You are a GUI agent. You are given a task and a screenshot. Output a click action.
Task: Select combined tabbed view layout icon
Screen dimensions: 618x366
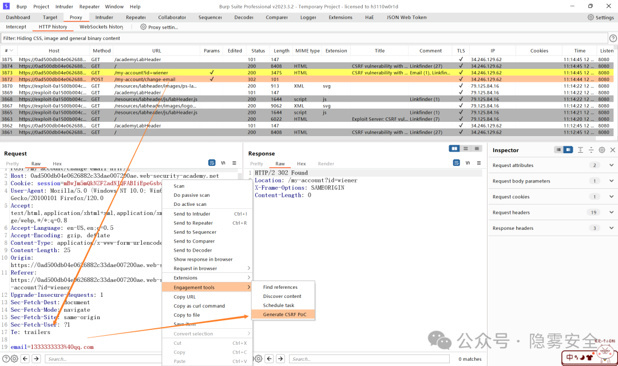pyautogui.click(x=477, y=149)
